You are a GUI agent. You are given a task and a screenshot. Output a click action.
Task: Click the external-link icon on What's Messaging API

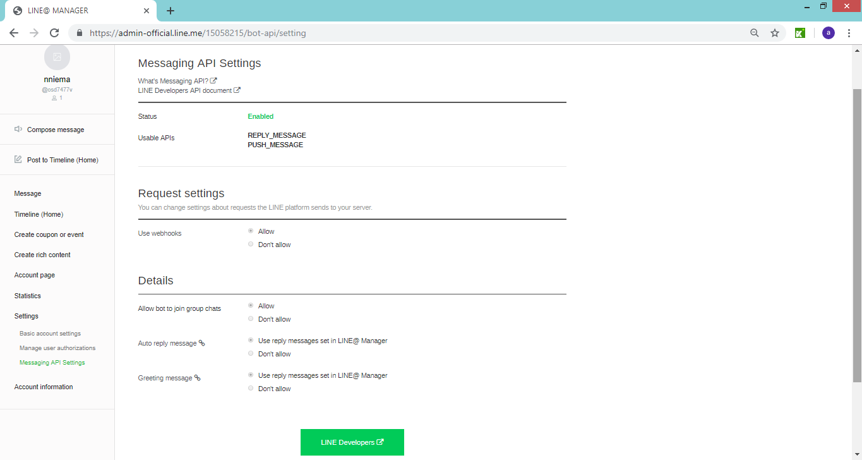[213, 81]
